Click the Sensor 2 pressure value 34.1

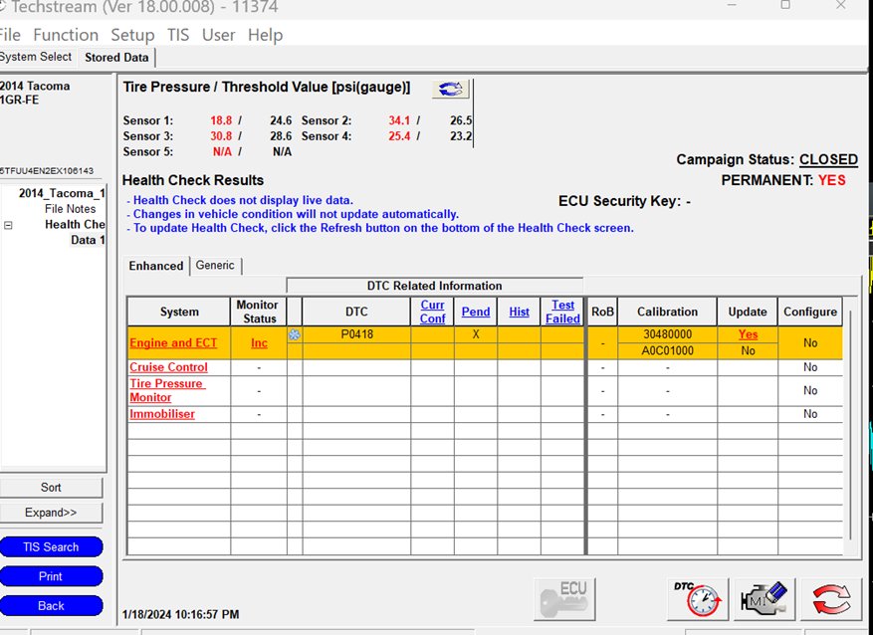[399, 120]
